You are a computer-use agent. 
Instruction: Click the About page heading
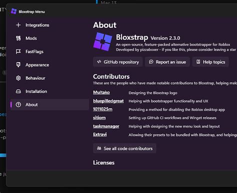coord(105,25)
